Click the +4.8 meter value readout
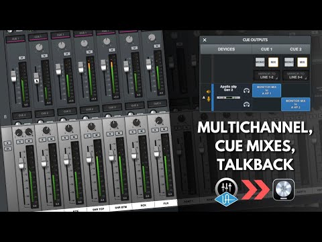Screen dimensions: 322x242 coord(93,99)
